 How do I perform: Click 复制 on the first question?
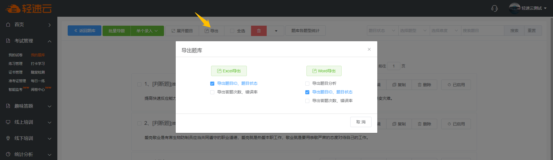click(399, 85)
